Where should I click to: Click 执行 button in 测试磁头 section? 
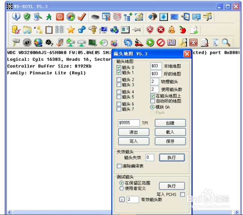pos(172,186)
